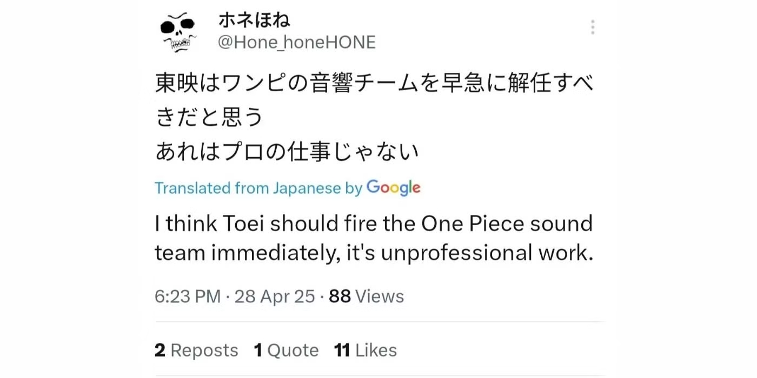Open the ホネほね display name profile
Image resolution: width=757 pixels, height=378 pixels.
[254, 21]
